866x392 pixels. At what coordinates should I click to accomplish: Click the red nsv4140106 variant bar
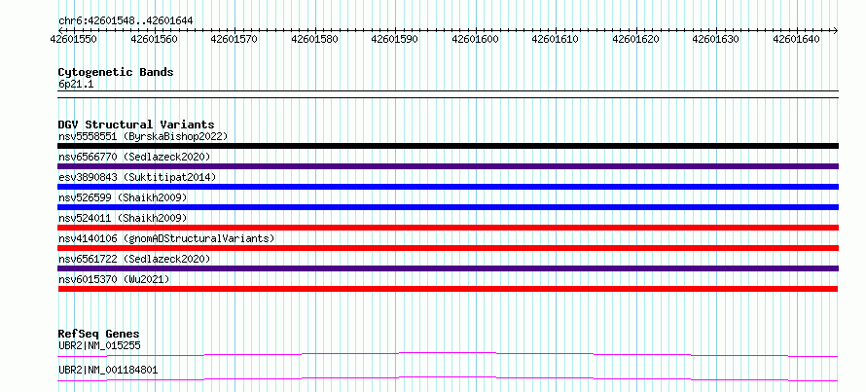click(x=448, y=248)
